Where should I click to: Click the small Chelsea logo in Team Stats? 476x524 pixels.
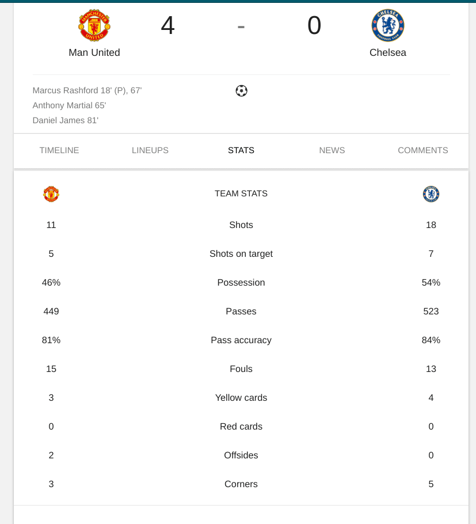[431, 194]
